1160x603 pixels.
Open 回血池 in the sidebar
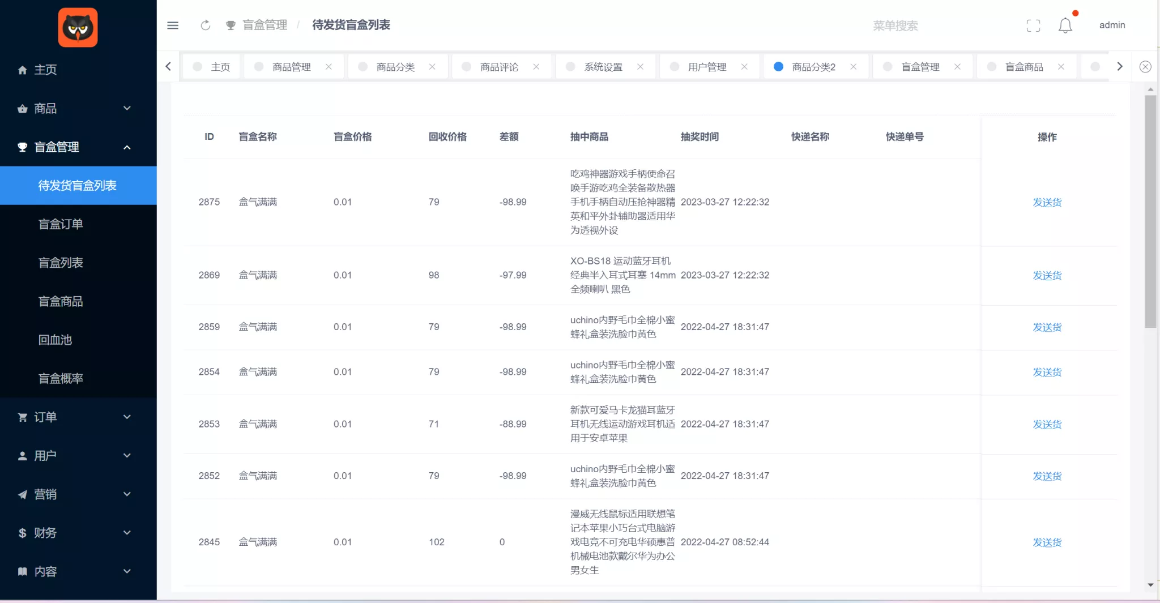pos(55,340)
